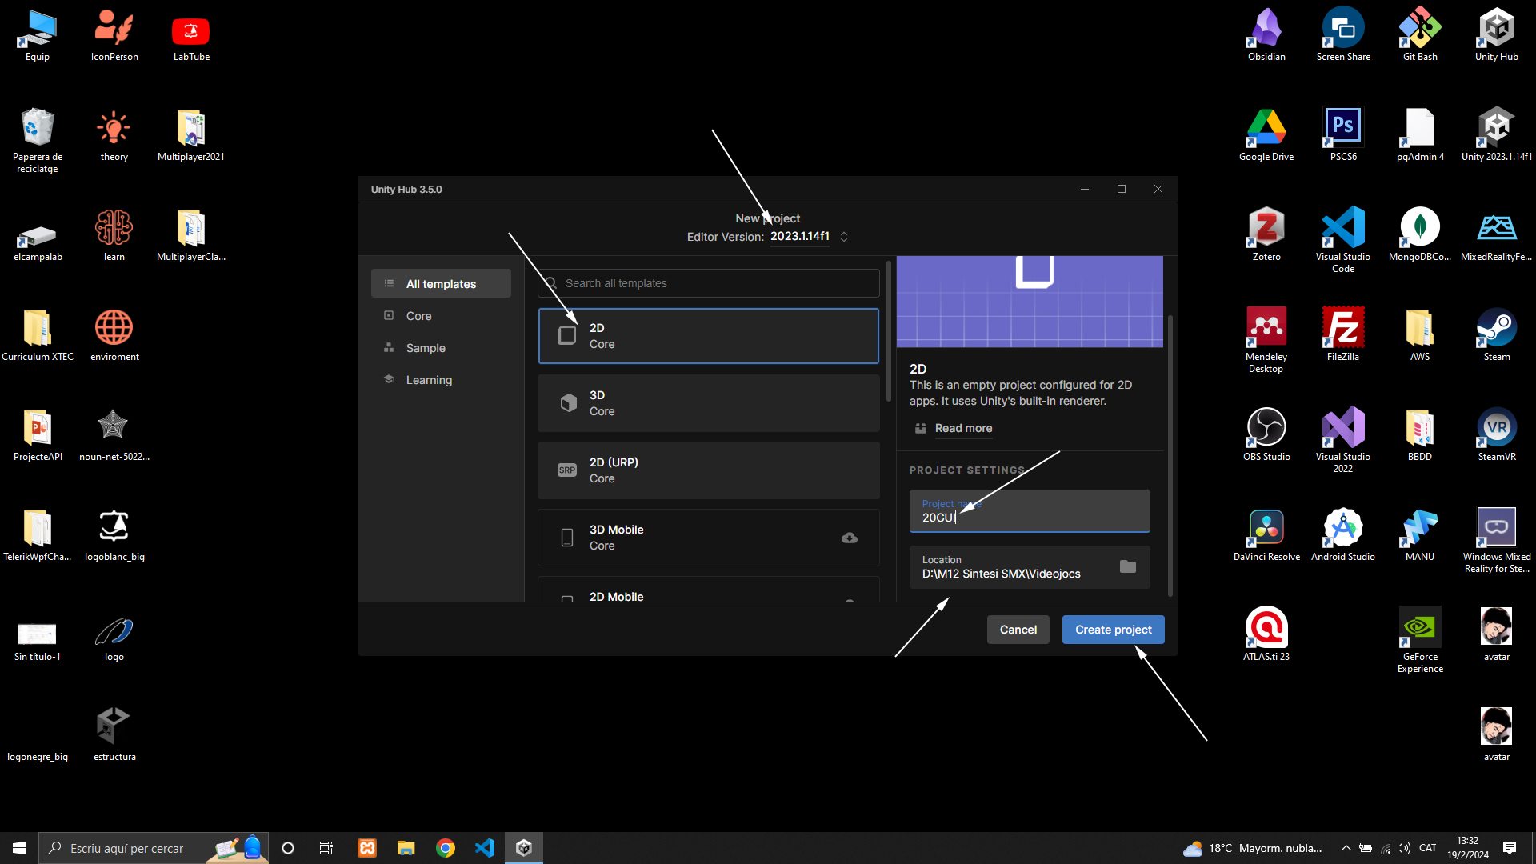Select the All templates category

pos(441,284)
